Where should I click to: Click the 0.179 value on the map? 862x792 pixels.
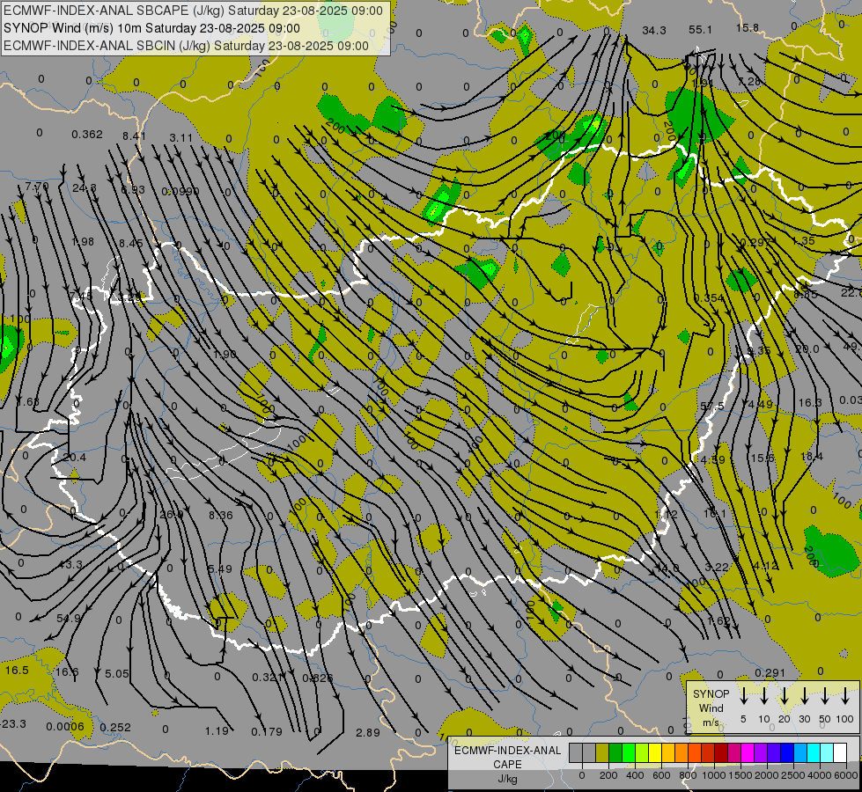pyautogui.click(x=267, y=731)
